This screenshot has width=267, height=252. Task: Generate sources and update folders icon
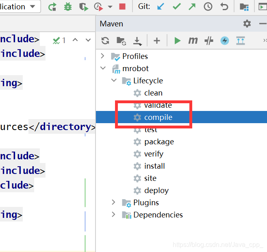click(121, 41)
